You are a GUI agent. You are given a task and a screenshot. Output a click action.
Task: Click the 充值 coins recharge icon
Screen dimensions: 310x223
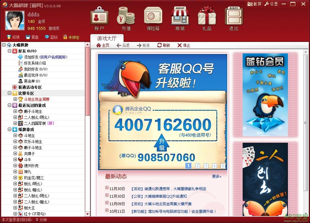(x=126, y=18)
